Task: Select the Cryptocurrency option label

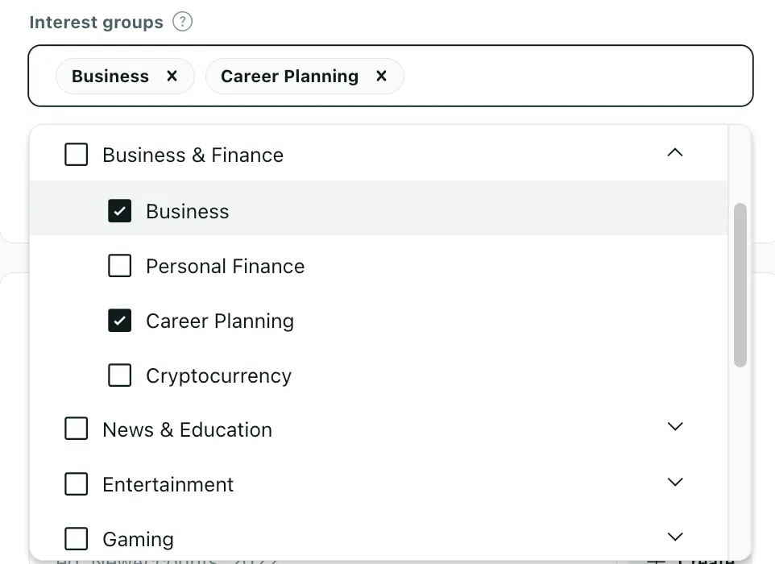Action: coord(219,376)
